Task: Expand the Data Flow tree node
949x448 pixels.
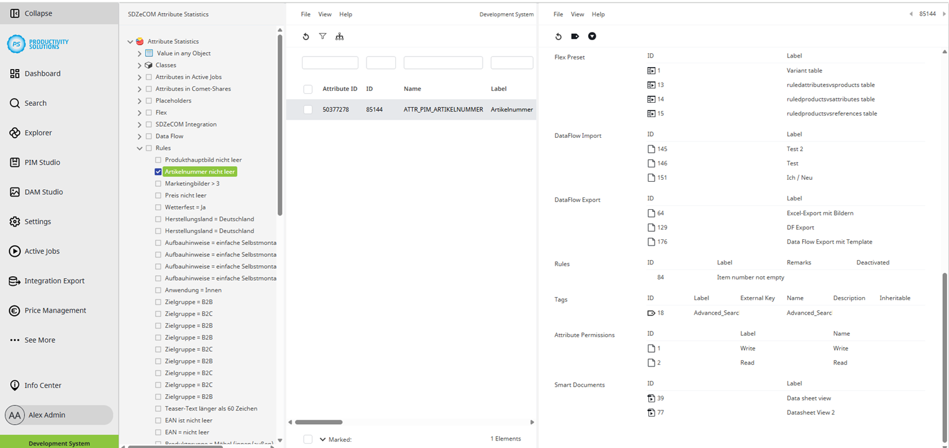Action: pos(139,135)
